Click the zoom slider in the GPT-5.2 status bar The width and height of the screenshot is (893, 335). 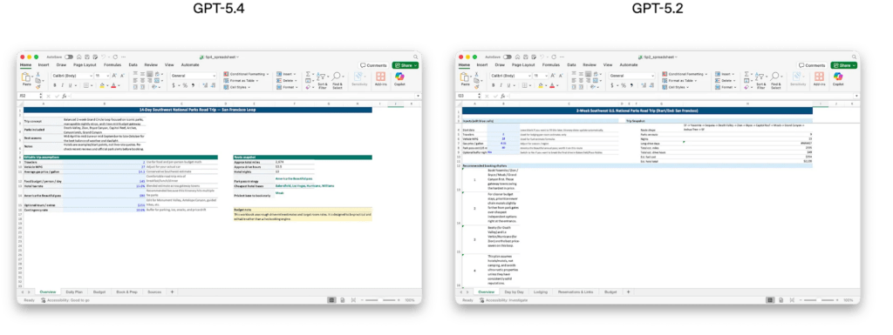tap(819, 300)
